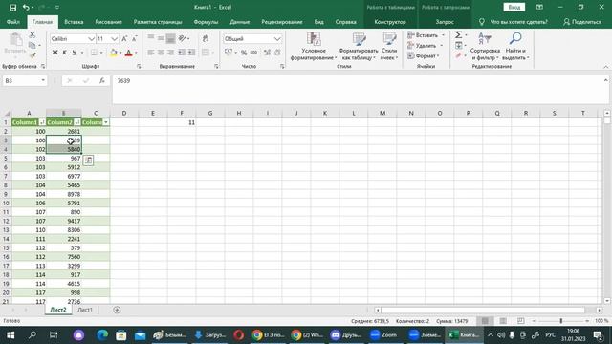612x344 pixels.
Task: Apply the Format Painter brush
Action: (33, 55)
